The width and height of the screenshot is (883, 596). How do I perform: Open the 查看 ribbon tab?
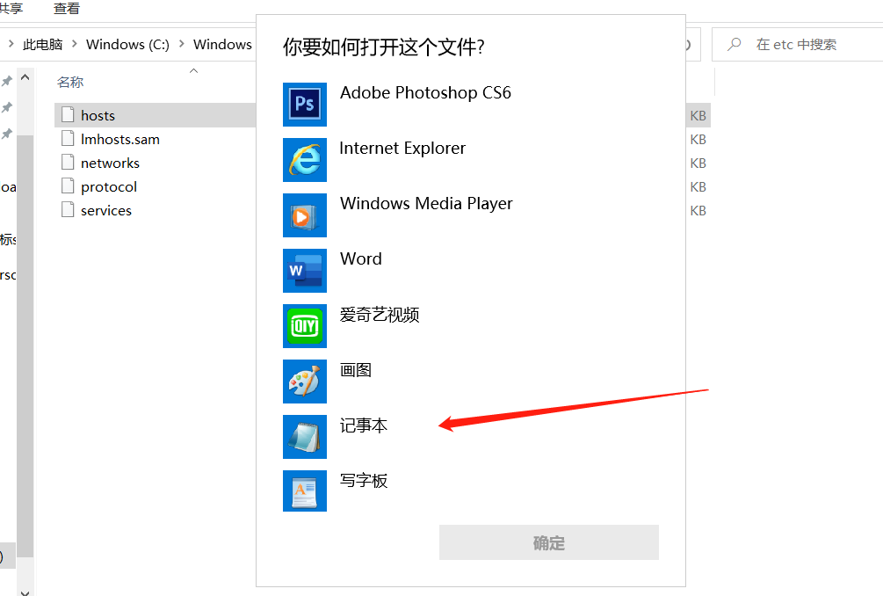67,9
